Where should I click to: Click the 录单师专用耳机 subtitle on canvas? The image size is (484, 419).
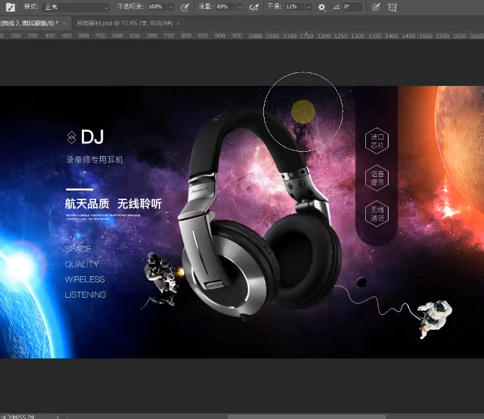[x=94, y=159]
